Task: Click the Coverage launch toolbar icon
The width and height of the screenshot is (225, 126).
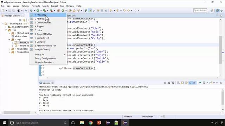Action: point(45,10)
